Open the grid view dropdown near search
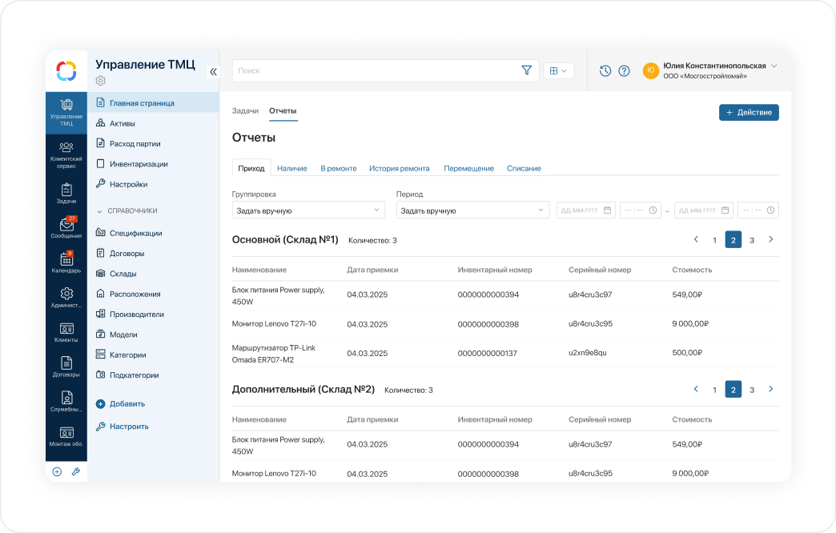This screenshot has width=836, height=533. [559, 70]
